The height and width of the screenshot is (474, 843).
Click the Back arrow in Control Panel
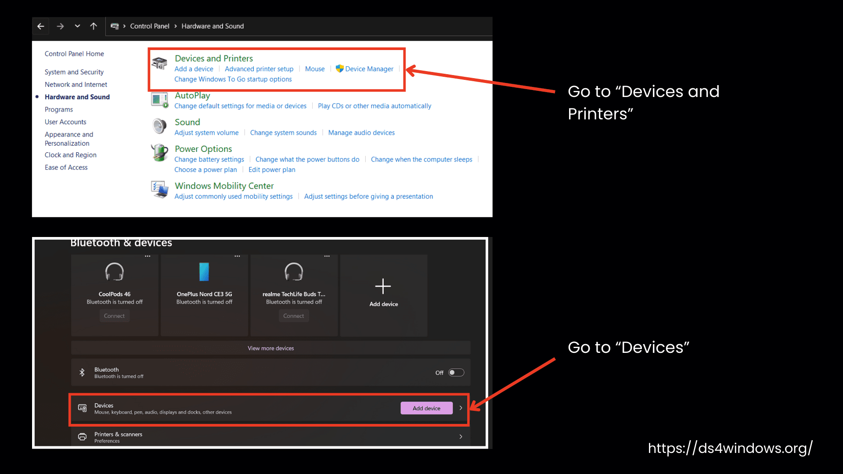point(41,26)
